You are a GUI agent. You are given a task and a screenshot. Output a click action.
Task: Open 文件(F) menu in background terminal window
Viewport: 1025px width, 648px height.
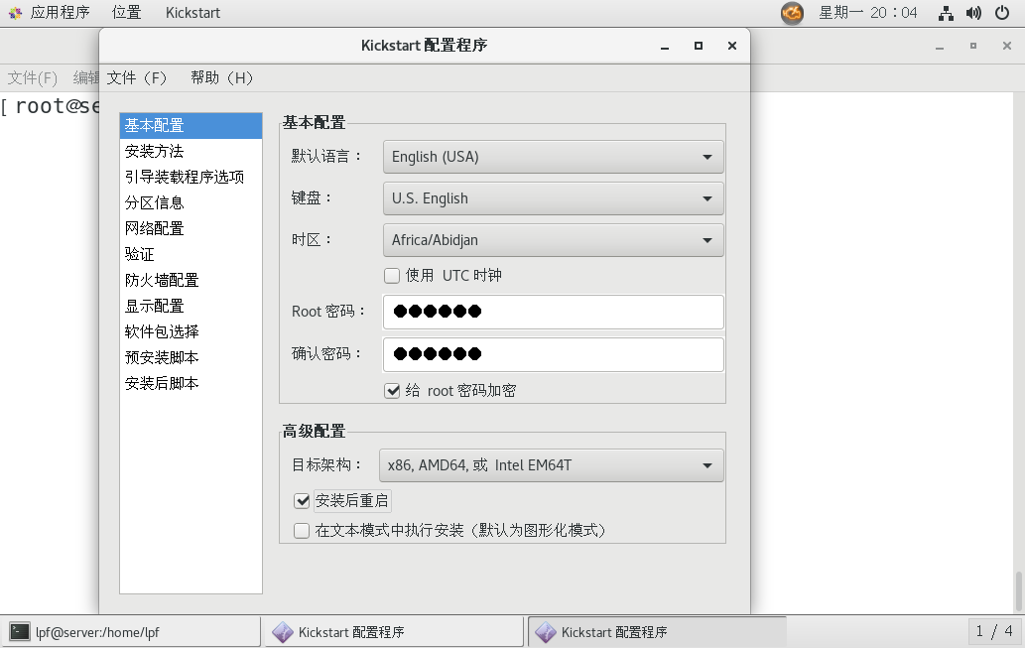33,77
